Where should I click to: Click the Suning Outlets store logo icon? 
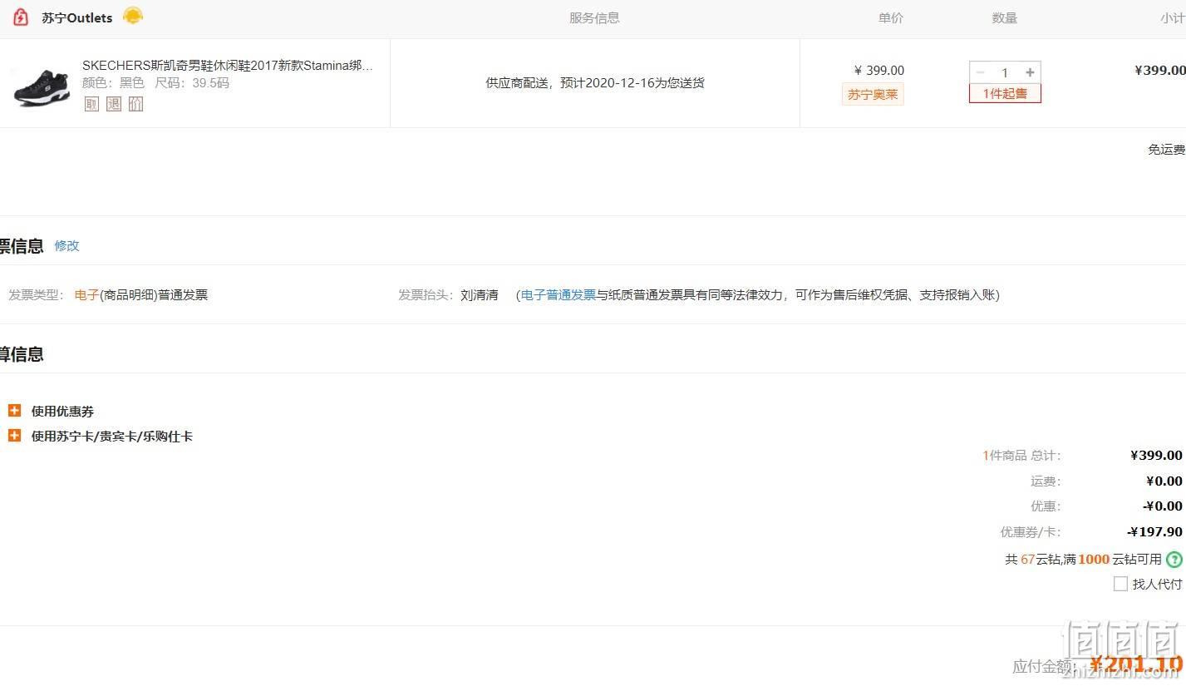coord(21,17)
